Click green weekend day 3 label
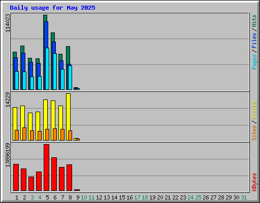This screenshot has width=260, height=203. pyautogui.click(x=32, y=197)
